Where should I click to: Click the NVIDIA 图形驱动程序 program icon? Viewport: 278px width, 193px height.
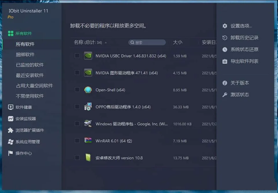point(88,73)
